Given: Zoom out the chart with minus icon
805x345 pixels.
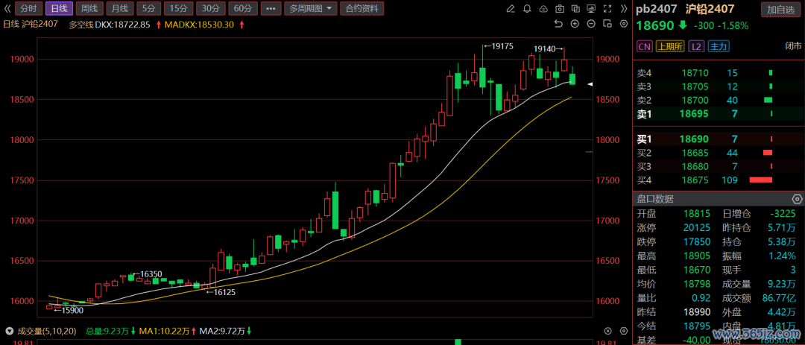Looking at the screenshot, I should (592, 24).
